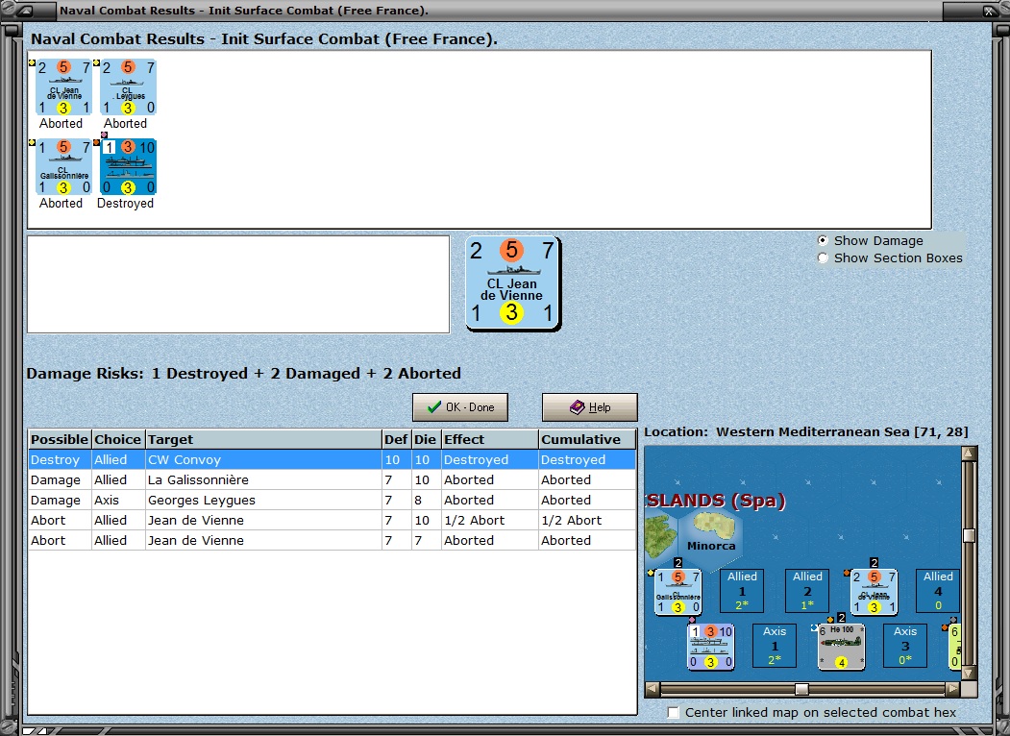Click the Minorca island hex on map
Screen dimensions: 1010x736
(x=711, y=534)
